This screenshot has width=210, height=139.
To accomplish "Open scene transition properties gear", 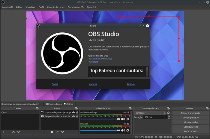I will point(169,113).
